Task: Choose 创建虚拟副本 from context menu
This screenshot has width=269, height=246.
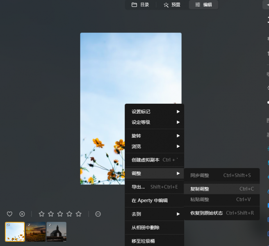Action: [155, 160]
